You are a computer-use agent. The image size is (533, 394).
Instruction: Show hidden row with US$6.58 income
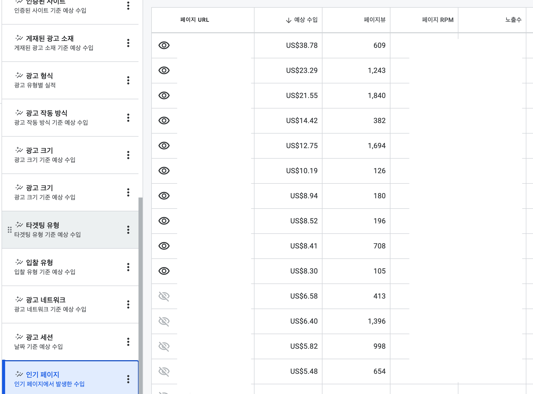(x=164, y=296)
